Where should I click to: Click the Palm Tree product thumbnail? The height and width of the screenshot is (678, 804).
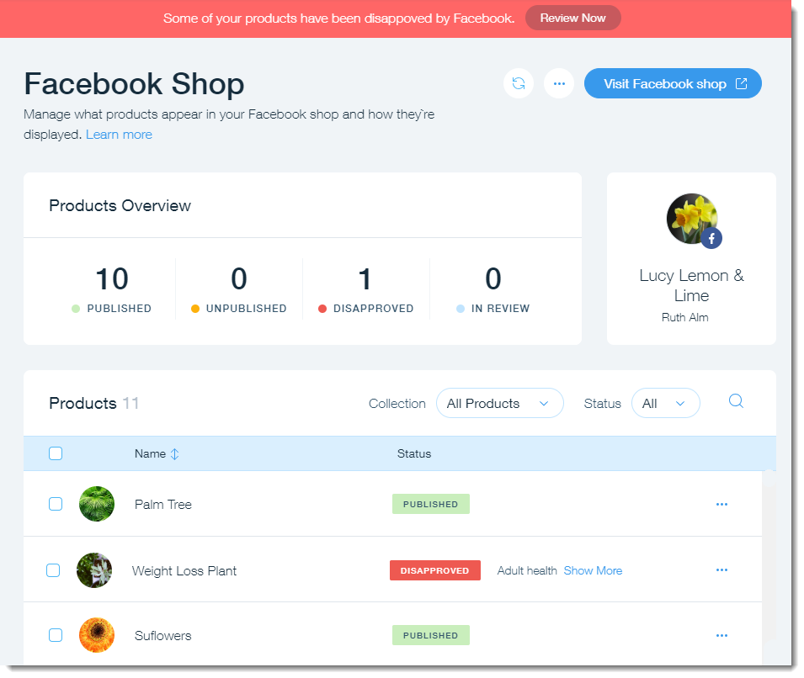[x=97, y=504]
